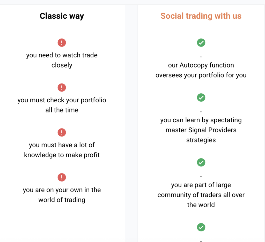This screenshot has width=265, height=242.
Task: Click green checkmark above Signal Providers text
Action: tap(201, 97)
